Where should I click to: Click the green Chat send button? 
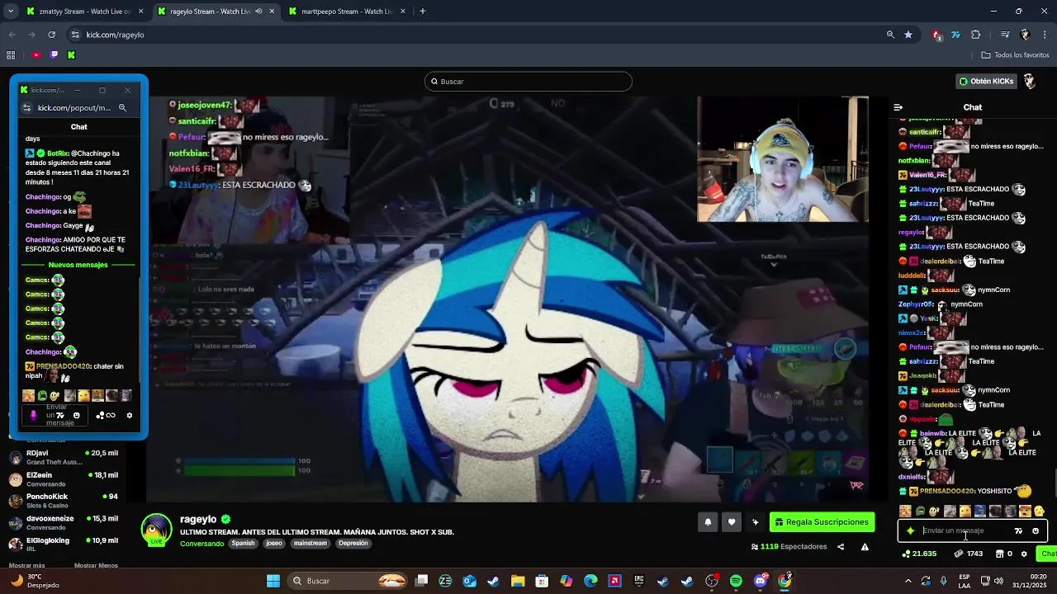[x=1048, y=554]
